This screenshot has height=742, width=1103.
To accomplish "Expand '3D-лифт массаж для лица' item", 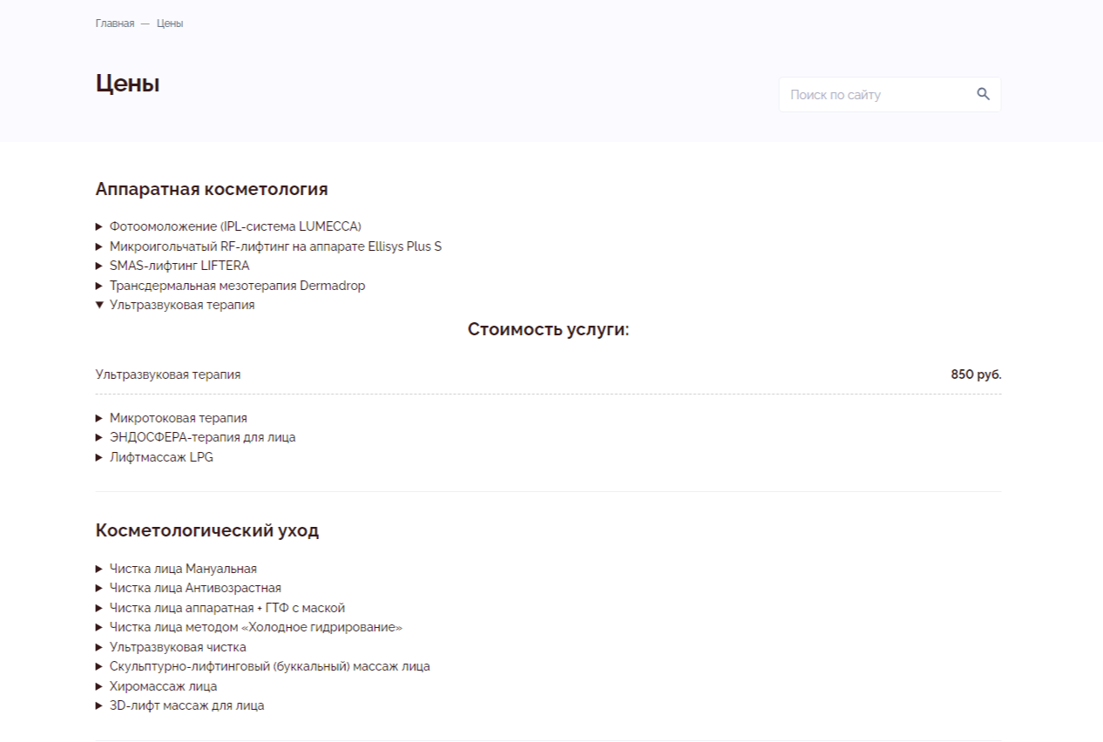I will (186, 705).
